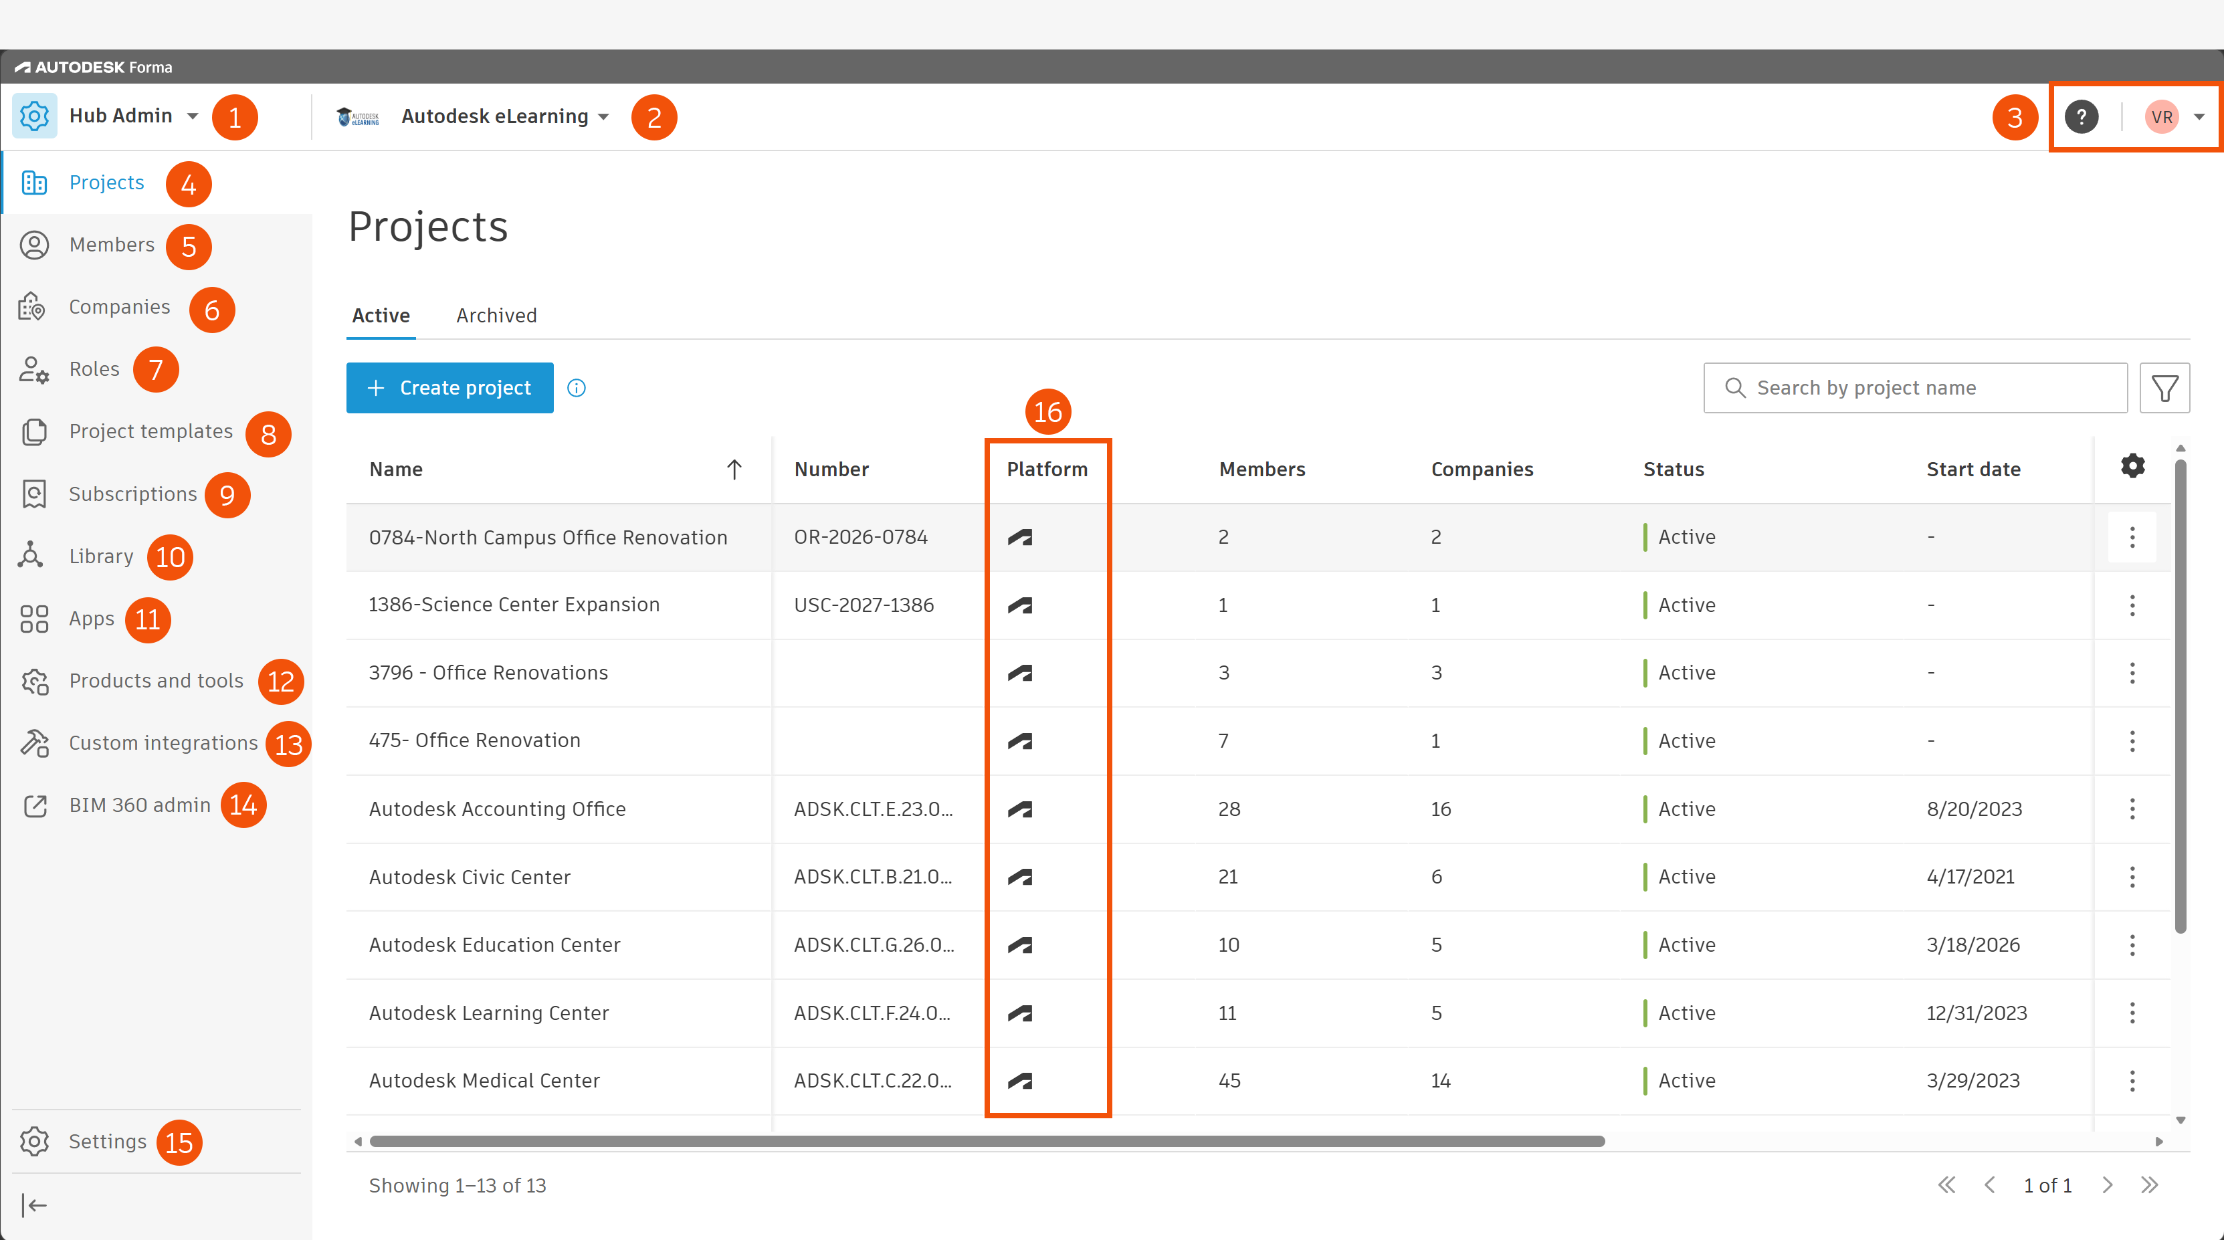
Task: Click the Companies column header
Action: click(x=1482, y=469)
